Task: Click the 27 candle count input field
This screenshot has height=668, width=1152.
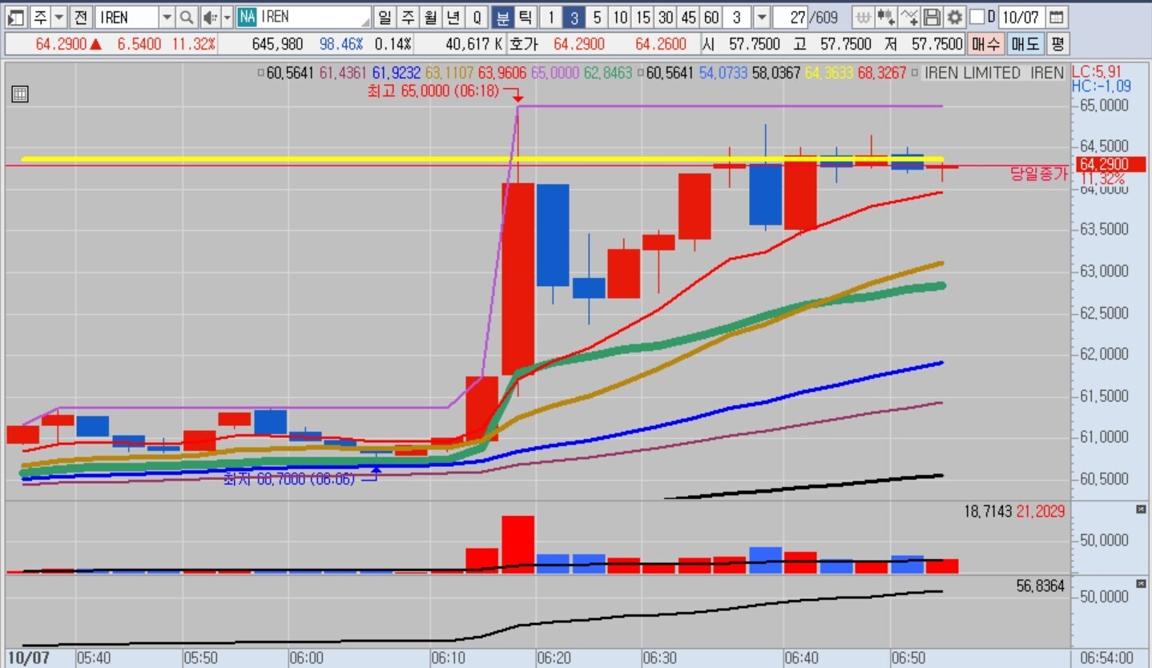Action: [791, 17]
